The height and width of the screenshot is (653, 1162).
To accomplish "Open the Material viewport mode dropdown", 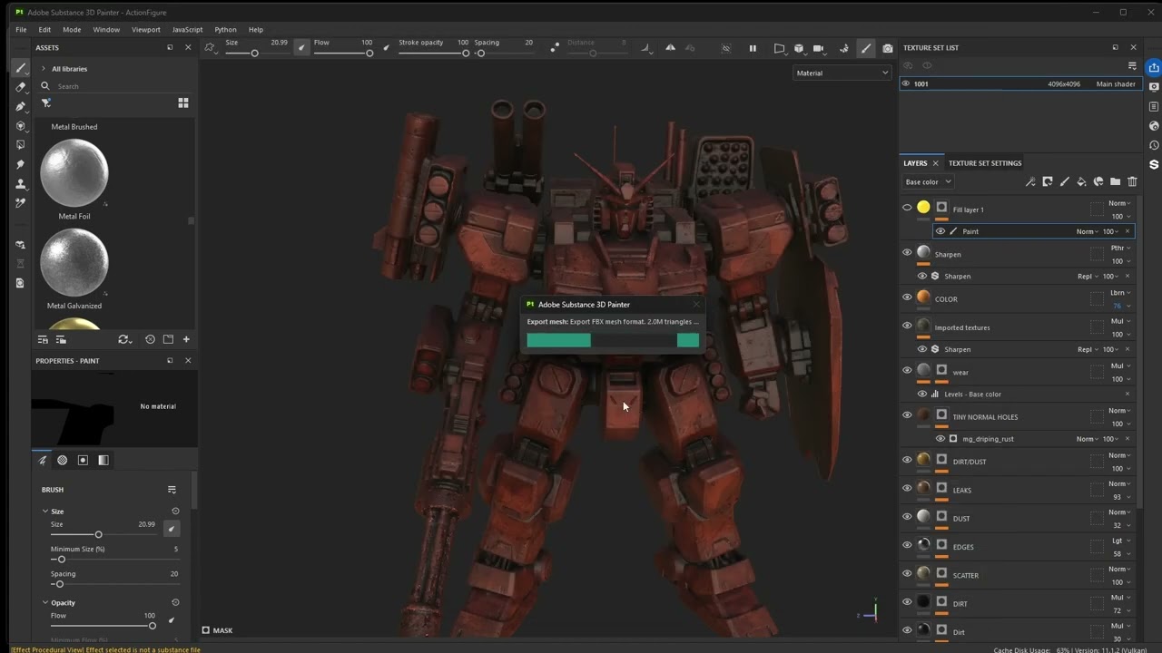I will (842, 73).
